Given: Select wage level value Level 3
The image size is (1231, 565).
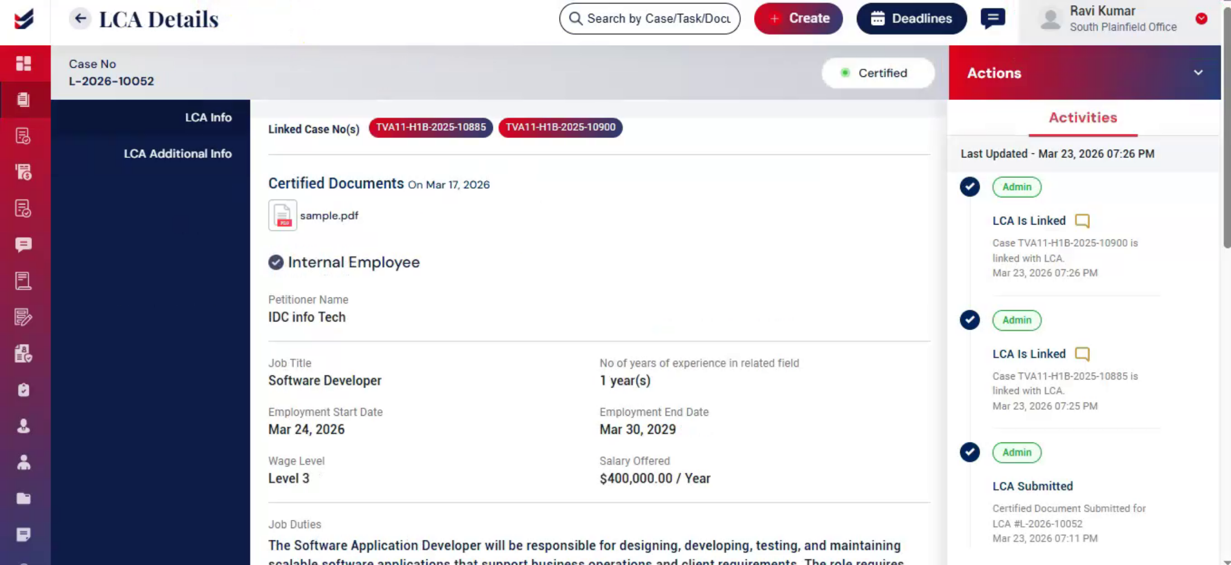Looking at the screenshot, I should [289, 479].
